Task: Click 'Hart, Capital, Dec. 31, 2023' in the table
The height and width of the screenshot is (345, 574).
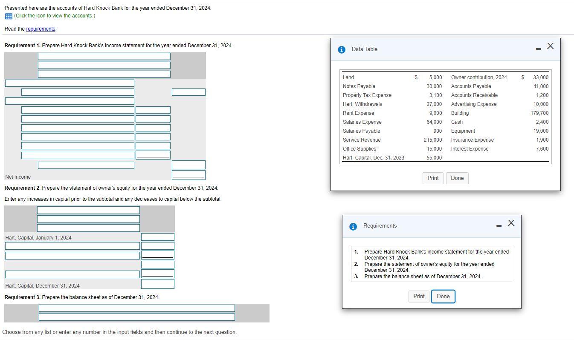Action: 374,158
